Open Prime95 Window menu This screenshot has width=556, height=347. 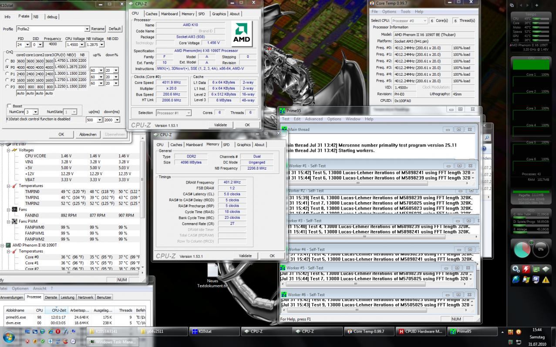point(353,119)
